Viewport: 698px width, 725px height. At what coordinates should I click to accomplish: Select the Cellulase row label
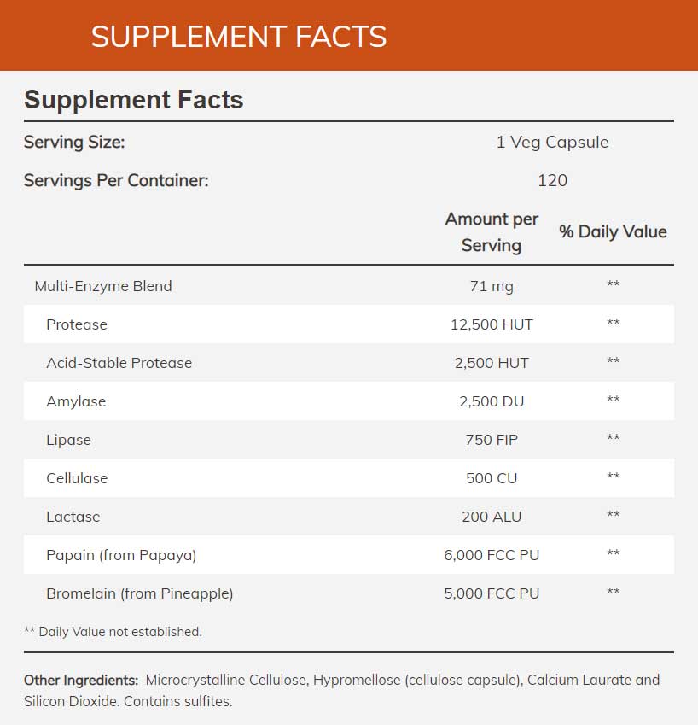[77, 478]
